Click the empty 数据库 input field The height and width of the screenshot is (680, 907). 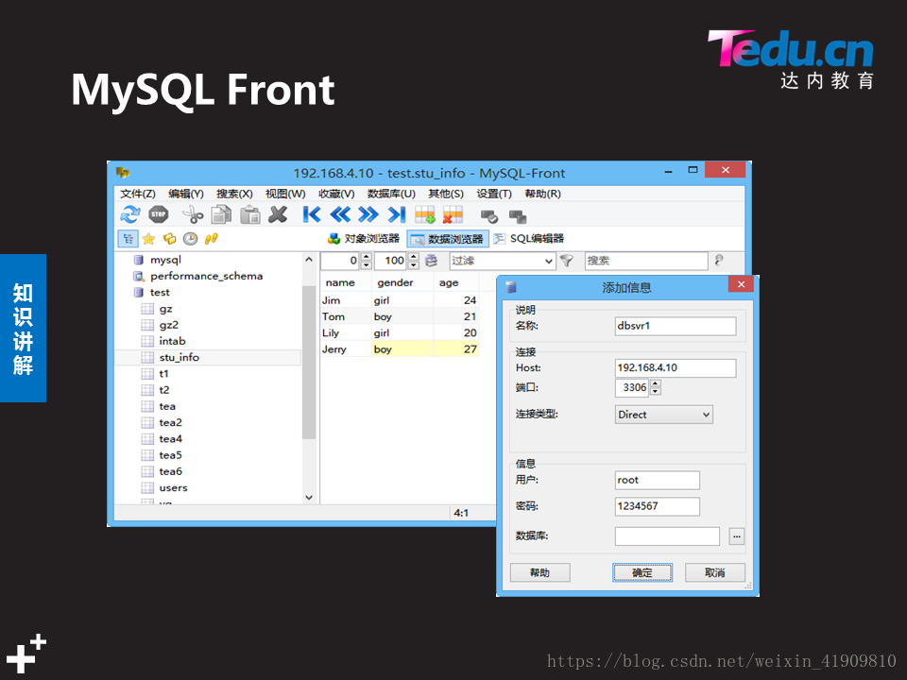(667, 536)
